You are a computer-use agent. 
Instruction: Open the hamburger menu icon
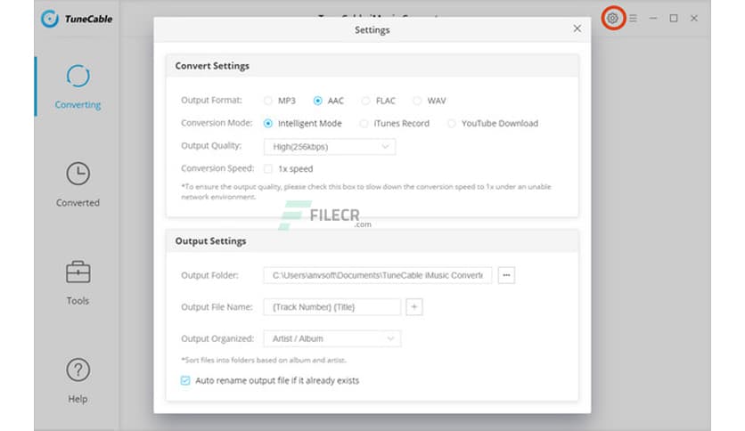click(633, 18)
